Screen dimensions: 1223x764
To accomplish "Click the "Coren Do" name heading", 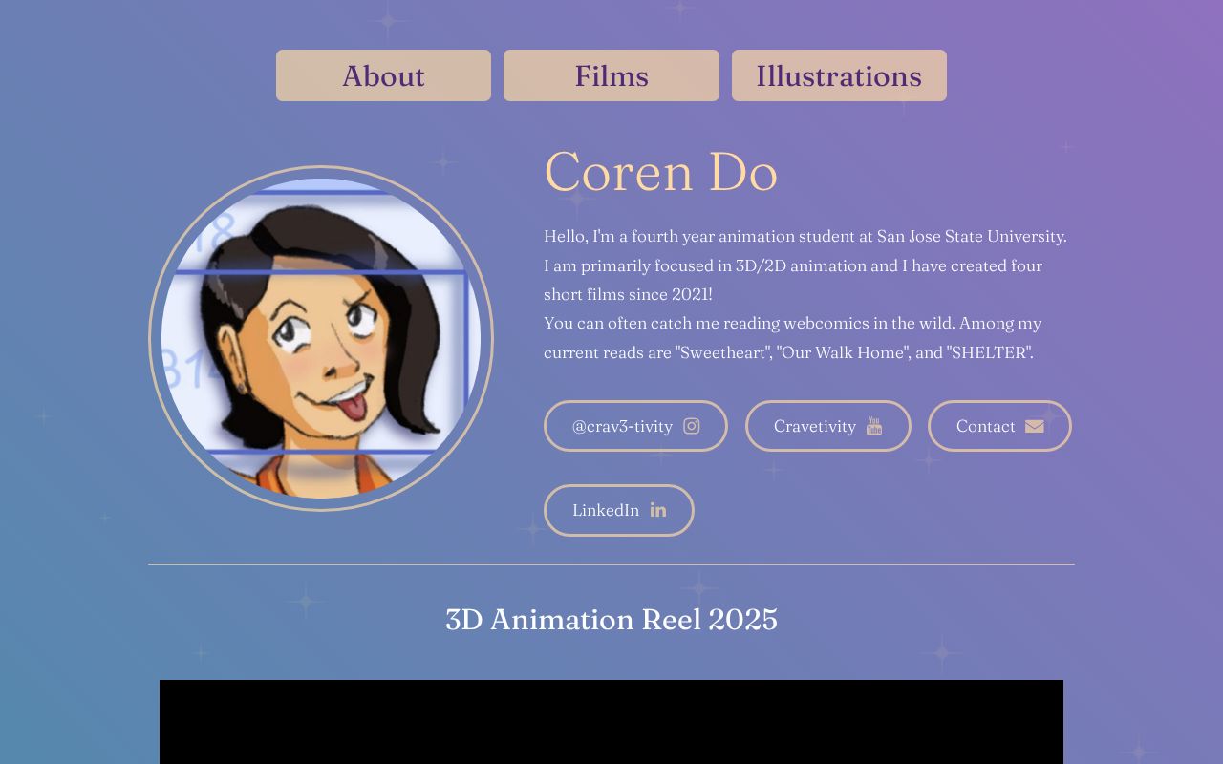I will pyautogui.click(x=660, y=172).
